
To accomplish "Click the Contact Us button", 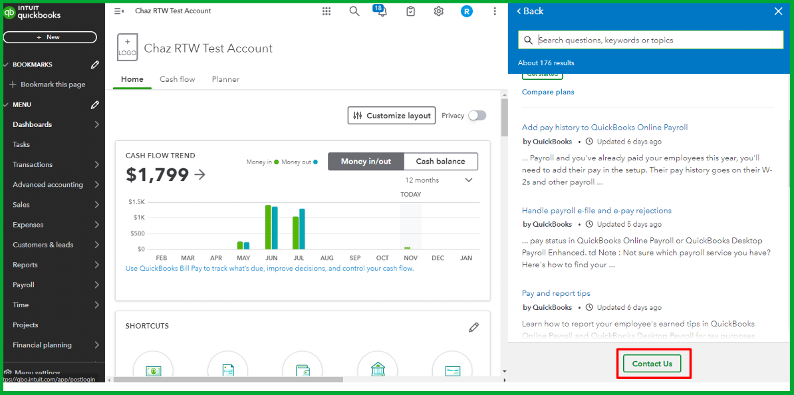I will coord(652,364).
